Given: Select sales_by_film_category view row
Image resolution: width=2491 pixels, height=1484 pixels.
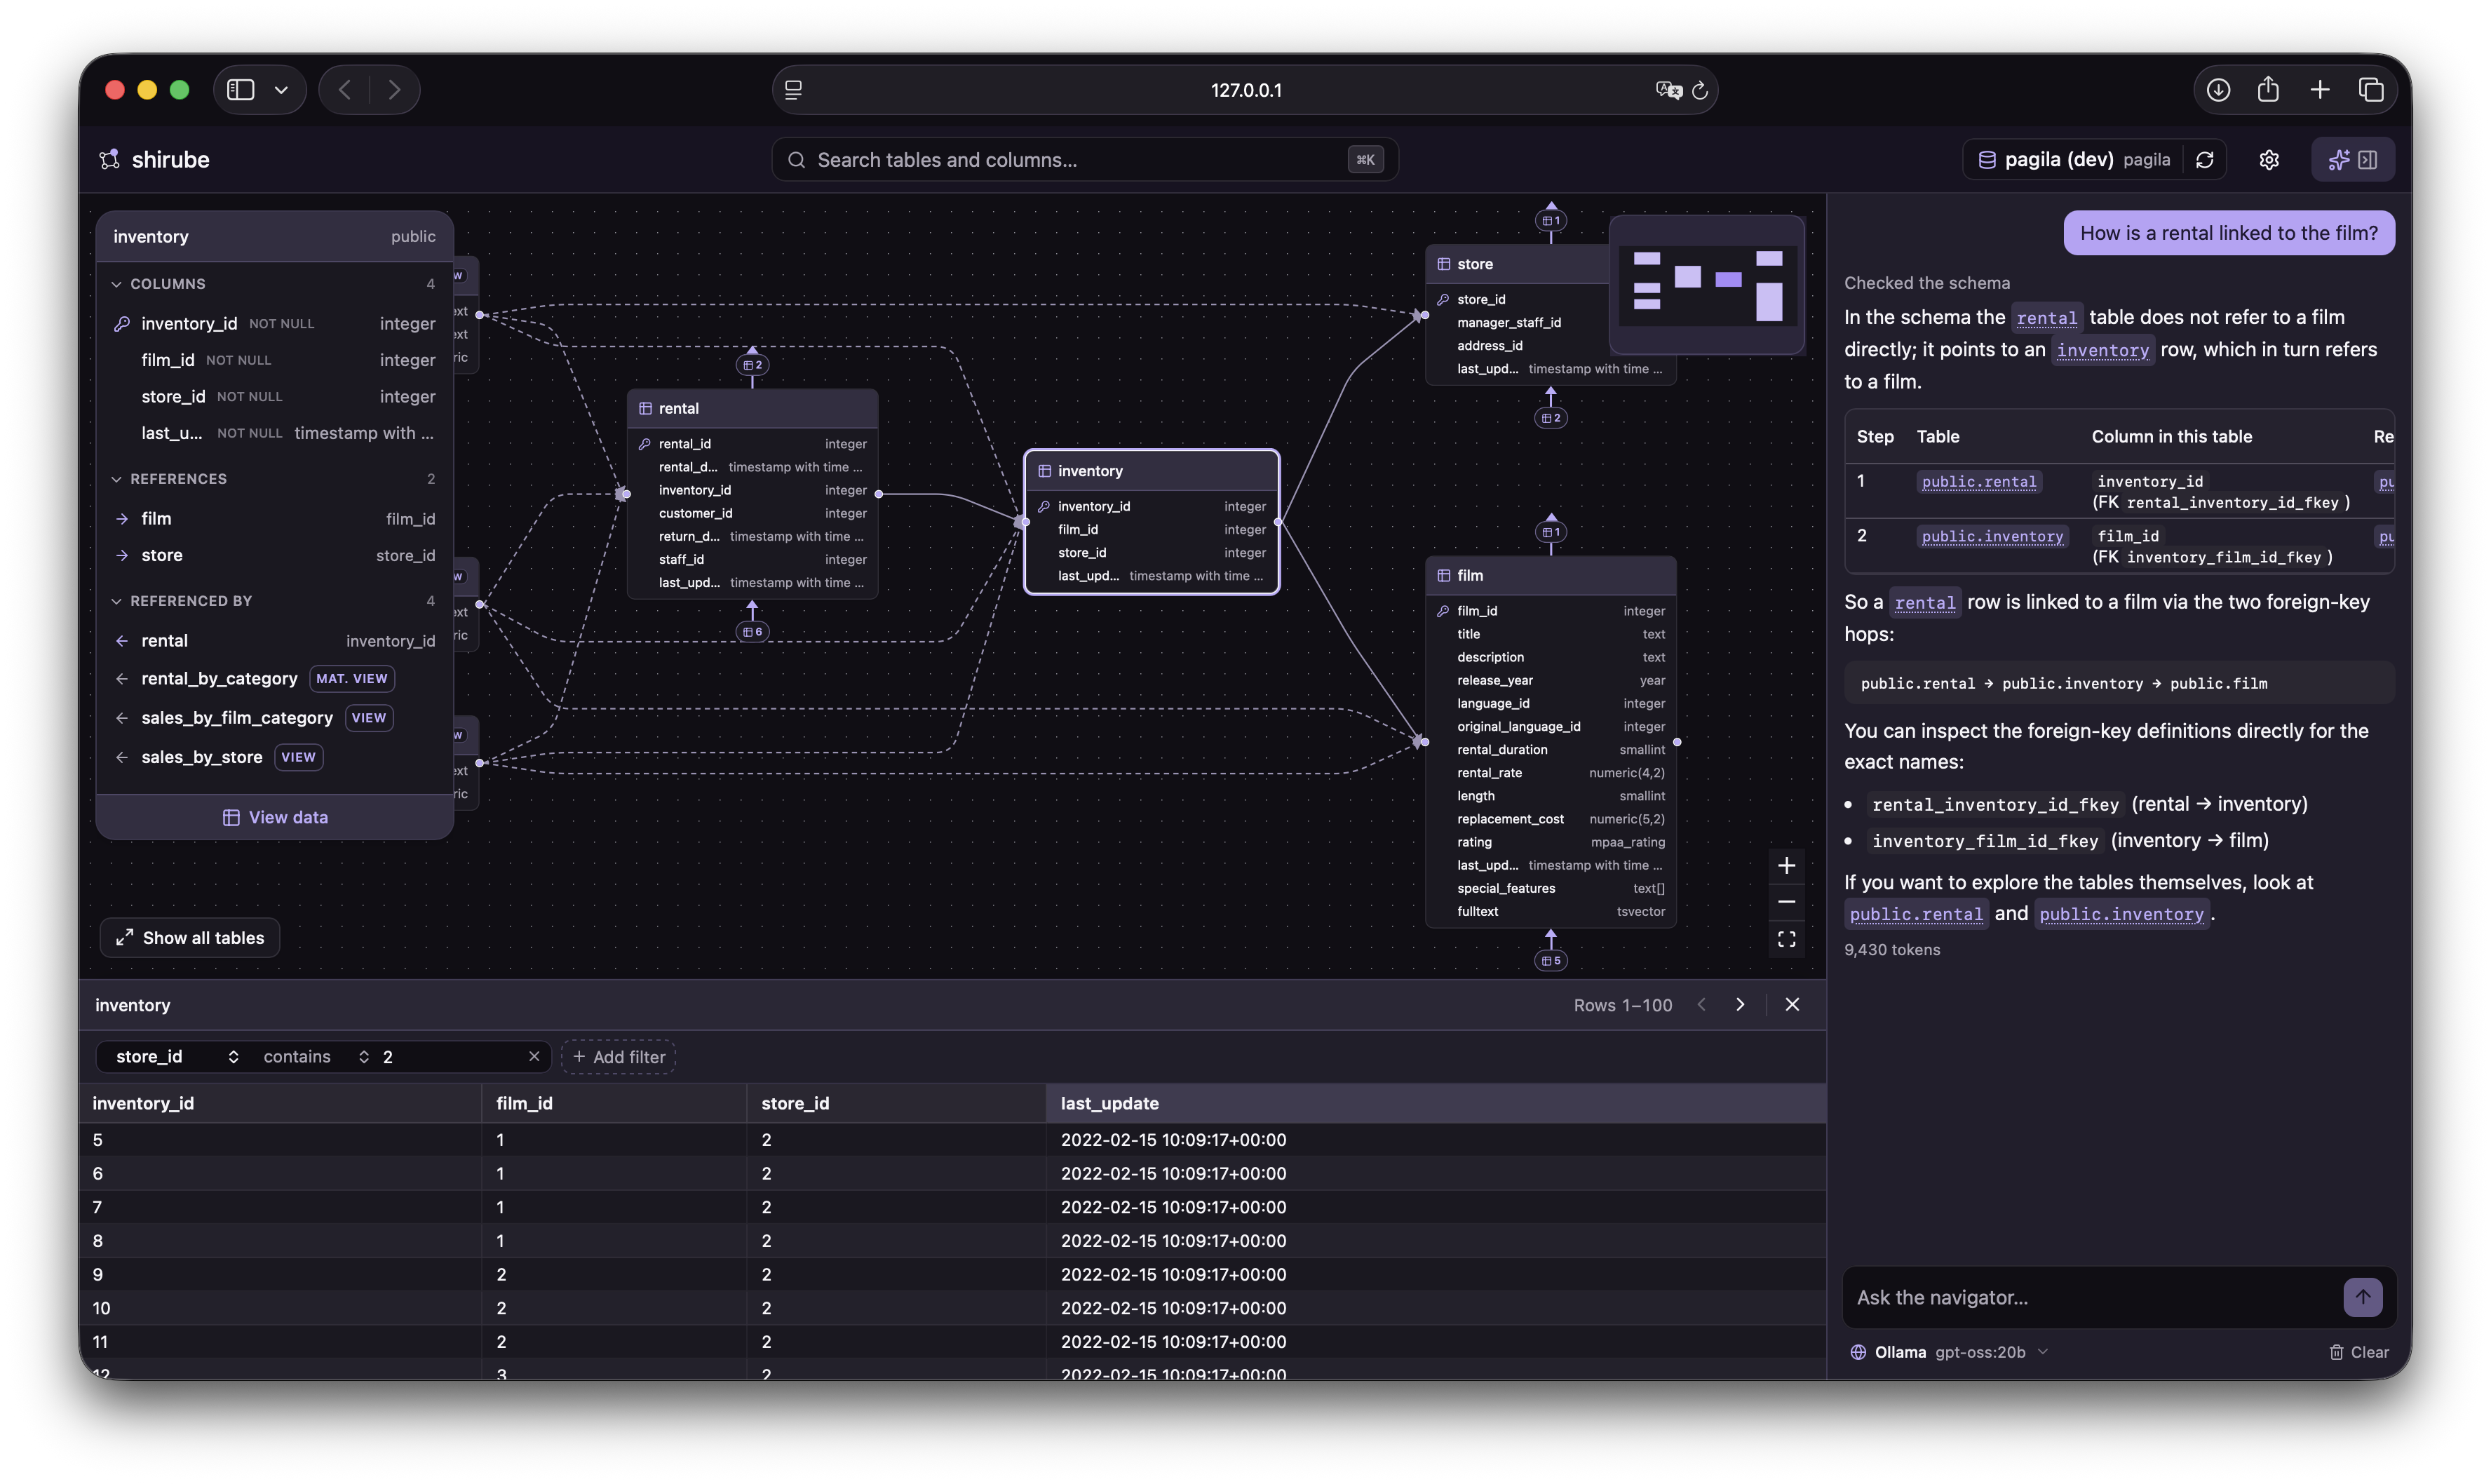Looking at the screenshot, I should click(x=275, y=718).
